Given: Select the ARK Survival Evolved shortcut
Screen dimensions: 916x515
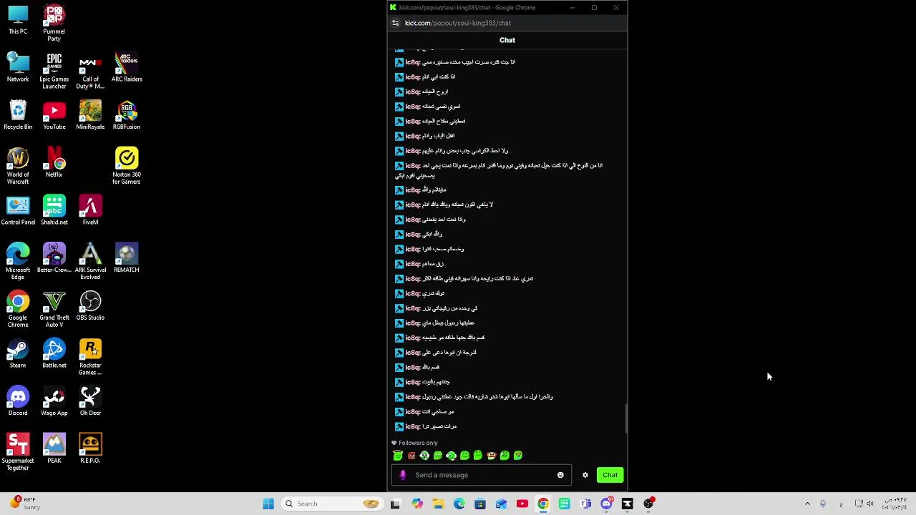Looking at the screenshot, I should pyautogui.click(x=90, y=262).
